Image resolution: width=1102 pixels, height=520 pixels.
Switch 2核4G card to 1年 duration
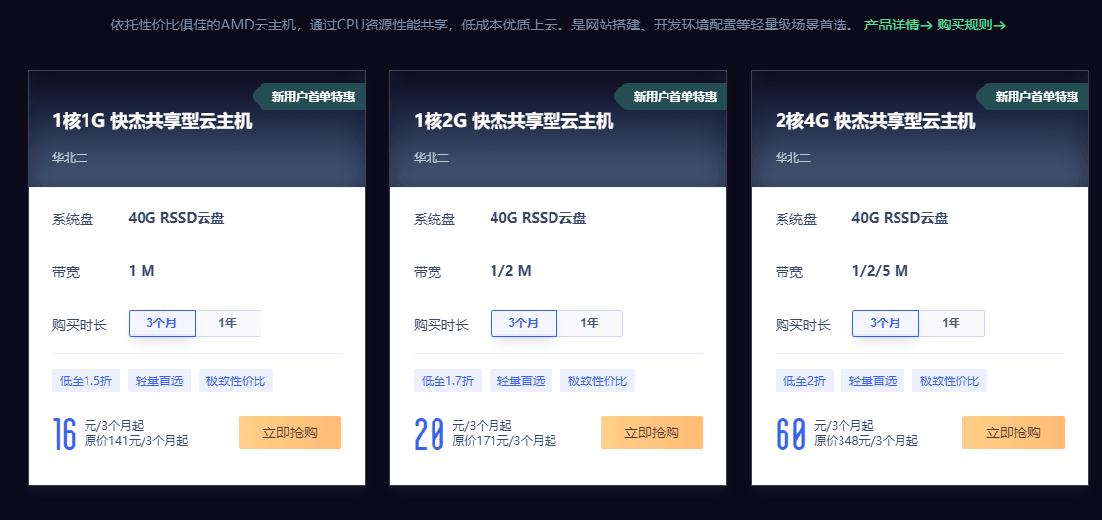click(952, 323)
